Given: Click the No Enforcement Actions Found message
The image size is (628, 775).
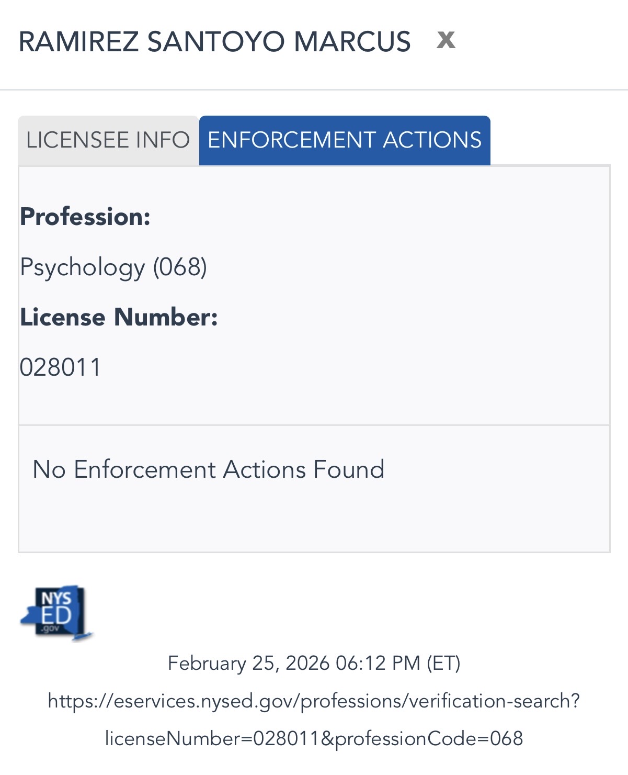Looking at the screenshot, I should coord(208,469).
